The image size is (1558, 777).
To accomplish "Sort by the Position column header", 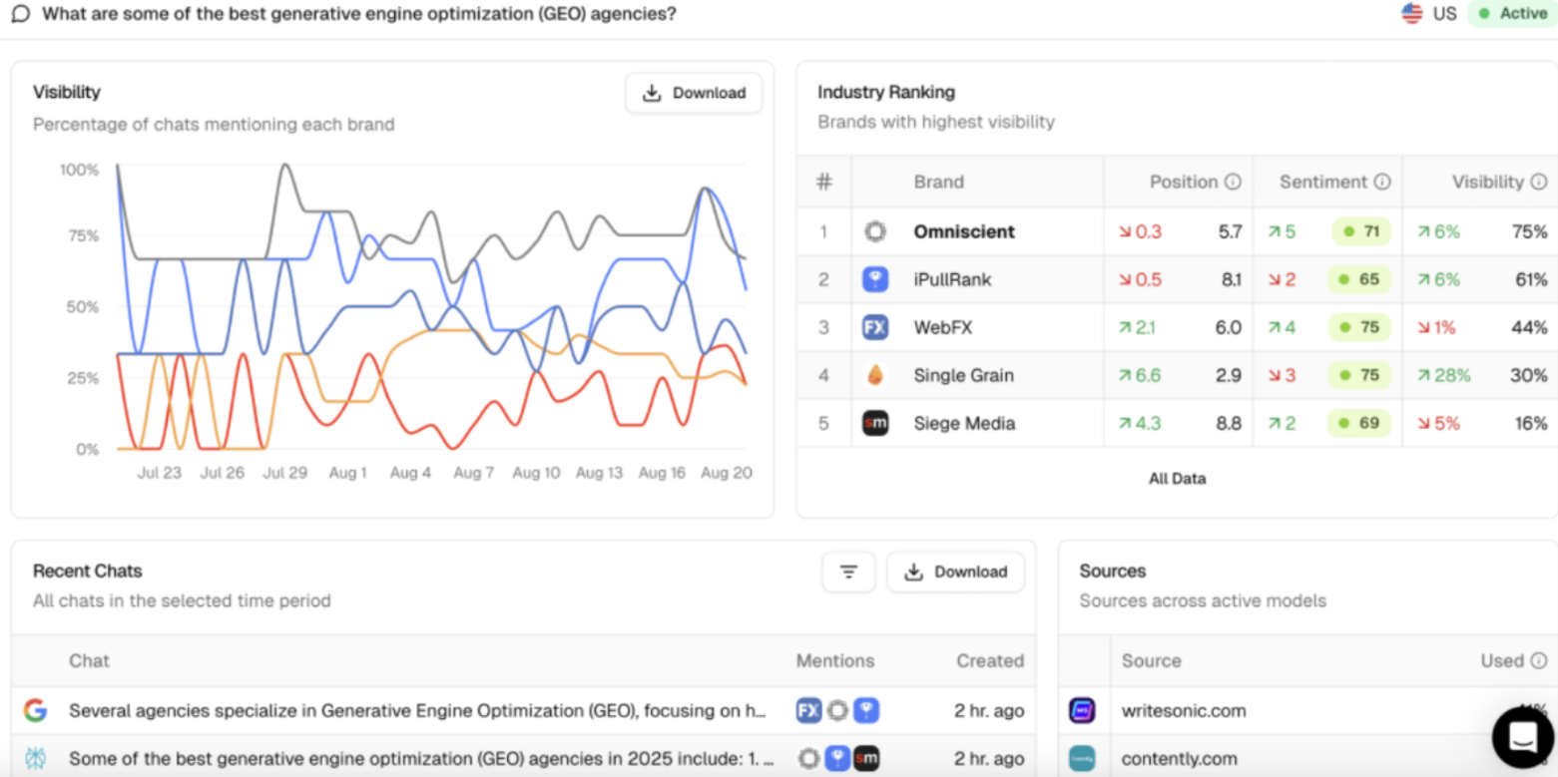I will coord(1184,182).
